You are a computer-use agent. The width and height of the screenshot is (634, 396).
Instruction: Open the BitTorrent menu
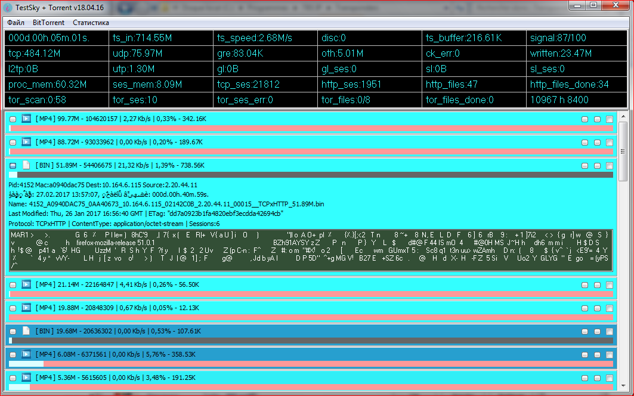(48, 23)
